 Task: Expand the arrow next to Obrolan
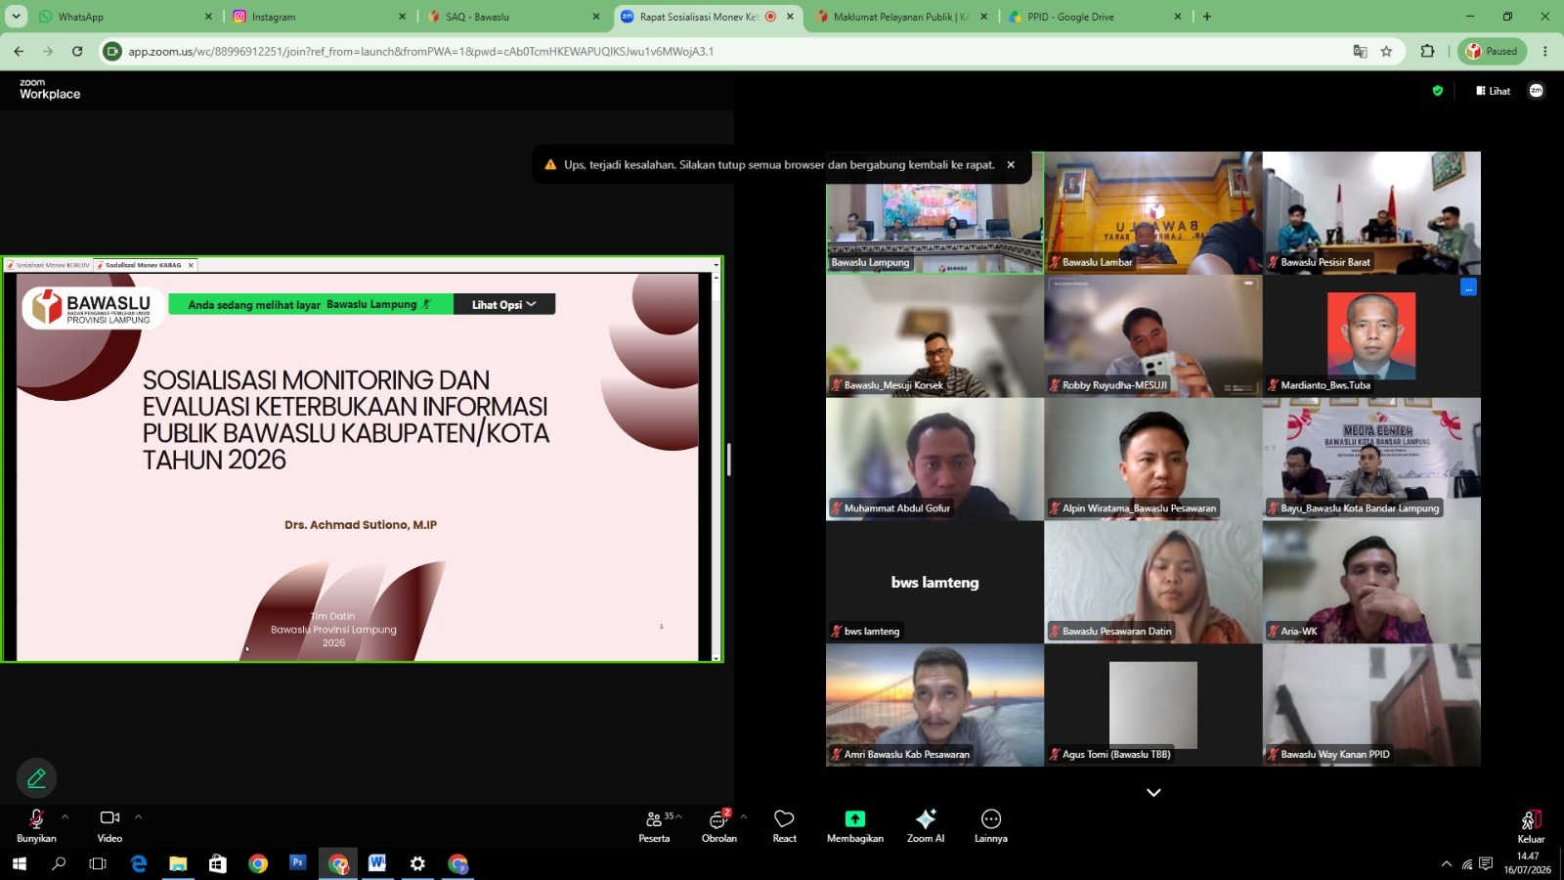click(744, 816)
